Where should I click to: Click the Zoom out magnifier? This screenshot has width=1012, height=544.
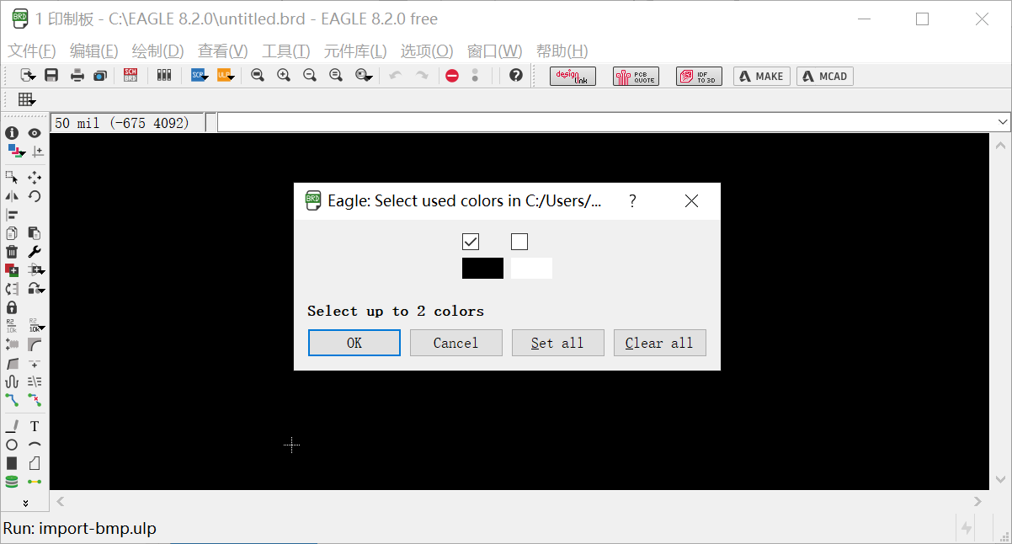[309, 75]
